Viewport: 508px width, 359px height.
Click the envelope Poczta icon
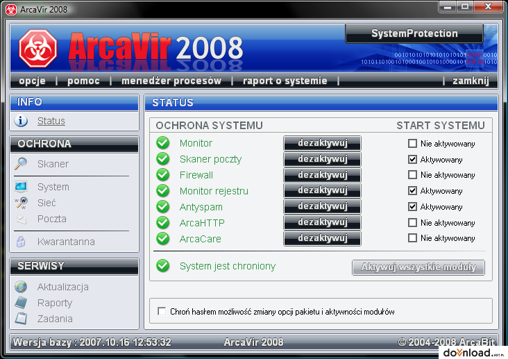[x=21, y=219]
